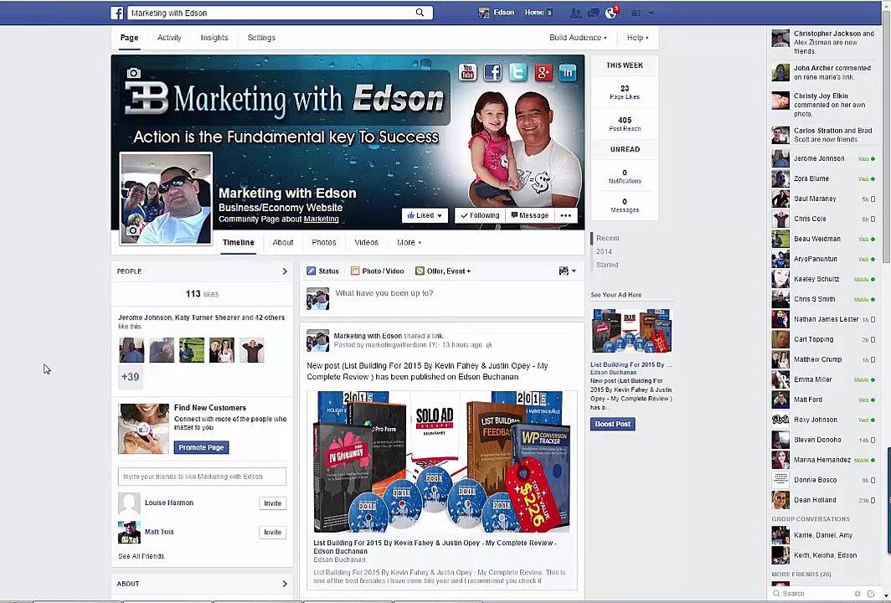Screen dimensions: 891x603
Task: Click the Facebook icon on the cover photo
Action: click(x=492, y=72)
